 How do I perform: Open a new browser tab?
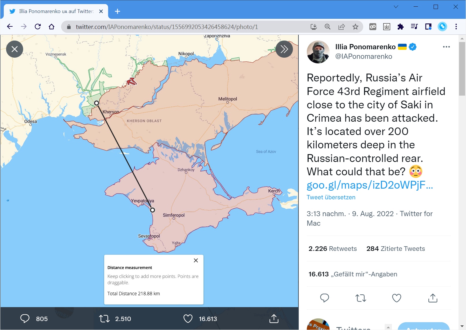(x=117, y=11)
